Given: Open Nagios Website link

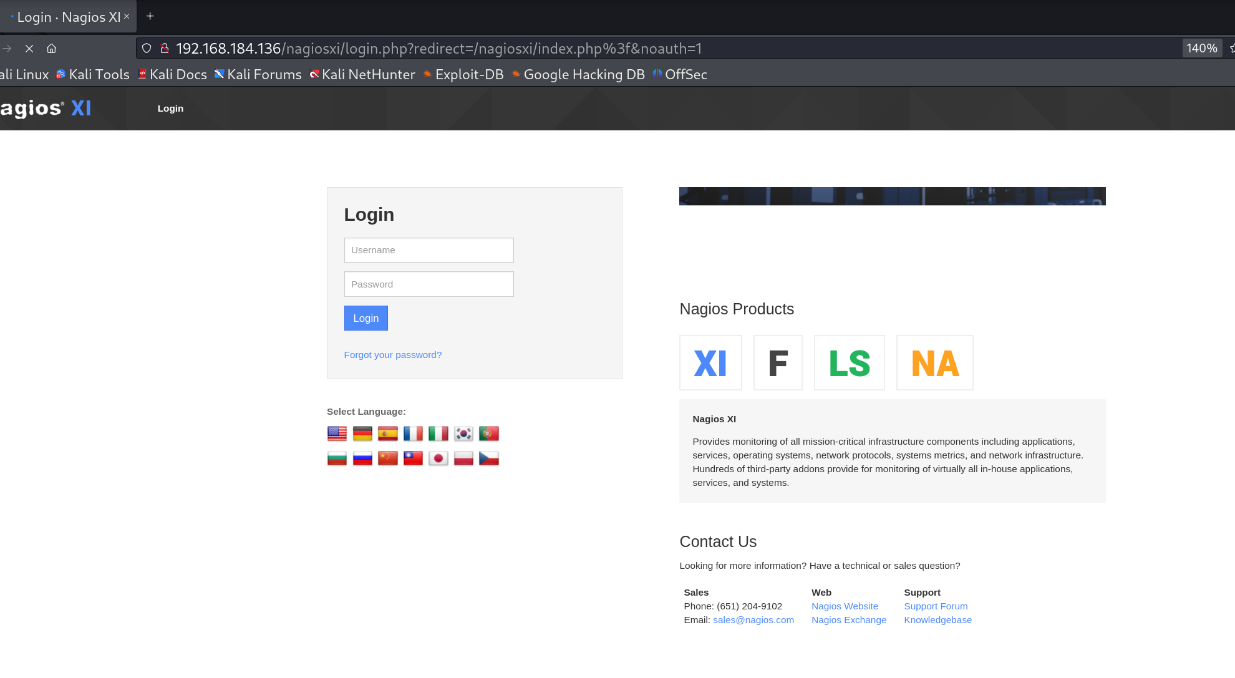Looking at the screenshot, I should [845, 606].
